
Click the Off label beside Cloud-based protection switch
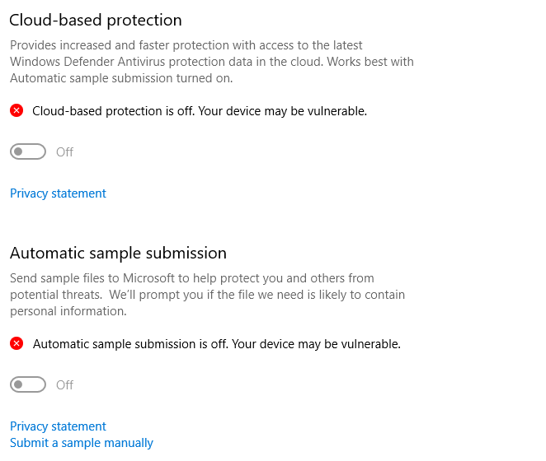[64, 152]
